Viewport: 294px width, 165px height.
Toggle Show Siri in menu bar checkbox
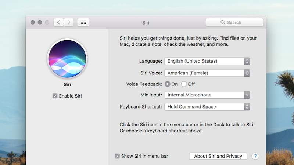pyautogui.click(x=117, y=156)
